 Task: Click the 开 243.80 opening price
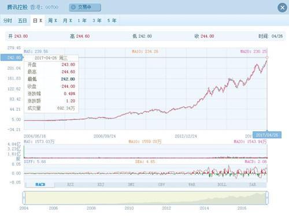coord(18,36)
